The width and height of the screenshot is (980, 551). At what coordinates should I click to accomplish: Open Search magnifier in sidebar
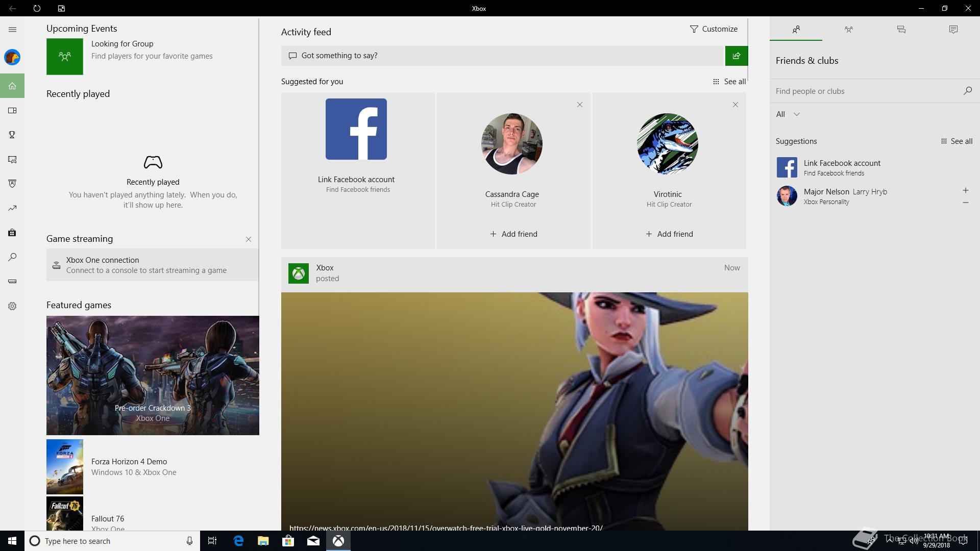(12, 257)
